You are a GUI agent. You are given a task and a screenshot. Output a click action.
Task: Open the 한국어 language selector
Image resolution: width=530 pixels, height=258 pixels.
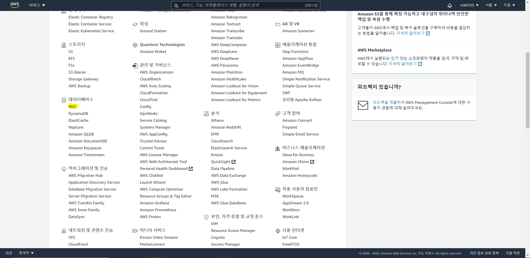coord(26,253)
